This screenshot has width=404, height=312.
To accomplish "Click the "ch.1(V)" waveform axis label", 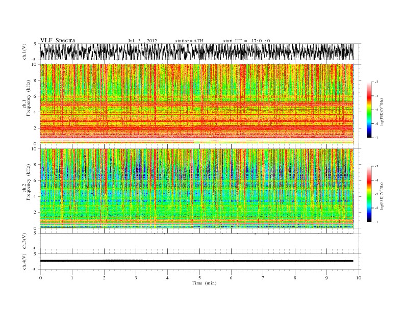I will tap(24, 51).
